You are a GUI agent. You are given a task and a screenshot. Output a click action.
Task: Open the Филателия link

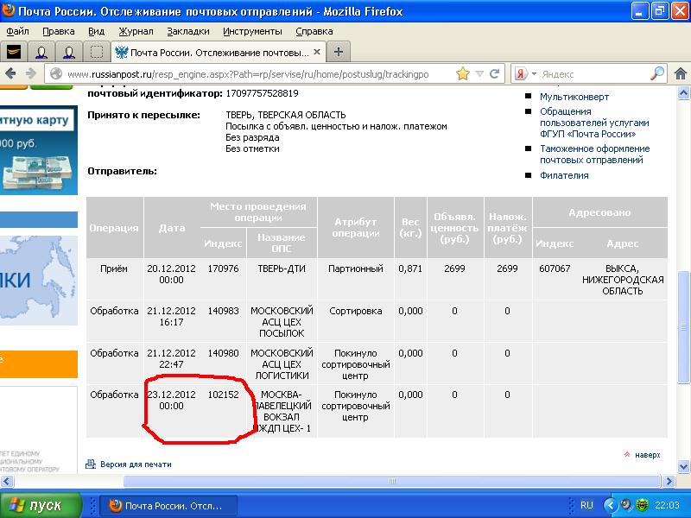[564, 175]
